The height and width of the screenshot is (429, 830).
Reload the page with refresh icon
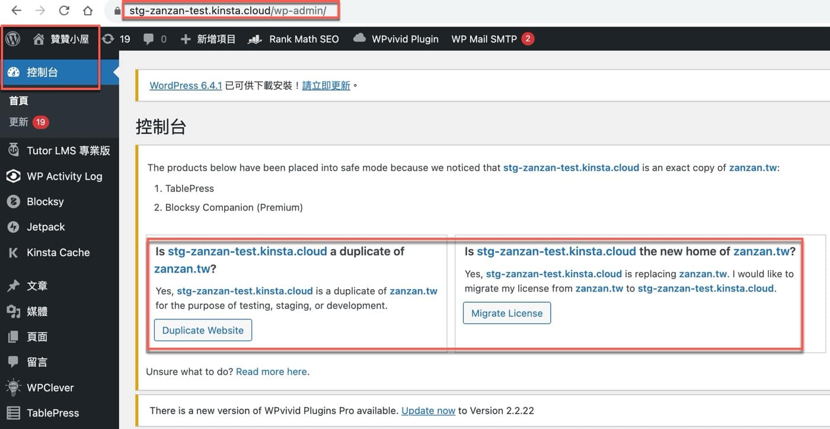pyautogui.click(x=64, y=11)
